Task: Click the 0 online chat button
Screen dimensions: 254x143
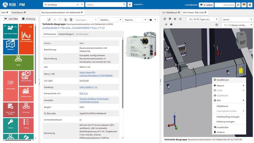Action: pyautogui.click(x=206, y=5)
